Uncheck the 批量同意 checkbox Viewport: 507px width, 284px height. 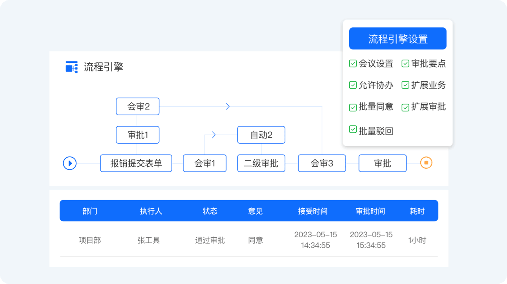[x=353, y=107]
